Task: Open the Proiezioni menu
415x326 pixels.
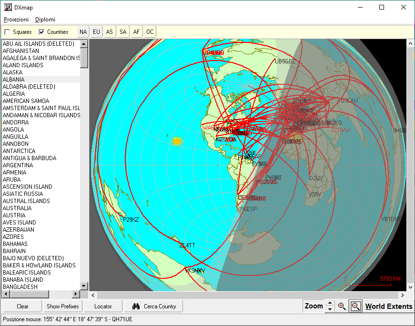Action: pos(16,20)
